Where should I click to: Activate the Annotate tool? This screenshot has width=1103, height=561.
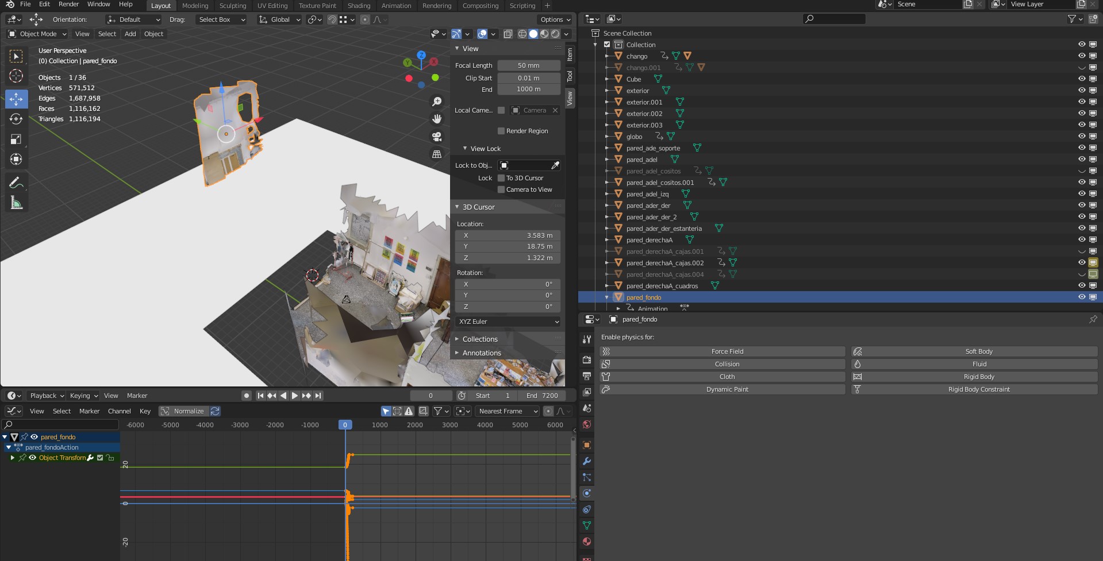point(17,183)
